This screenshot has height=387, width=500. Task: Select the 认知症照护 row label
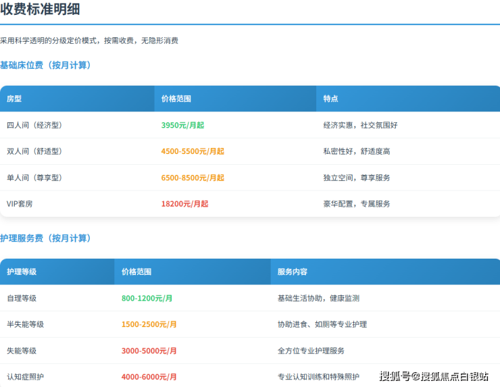click(26, 376)
